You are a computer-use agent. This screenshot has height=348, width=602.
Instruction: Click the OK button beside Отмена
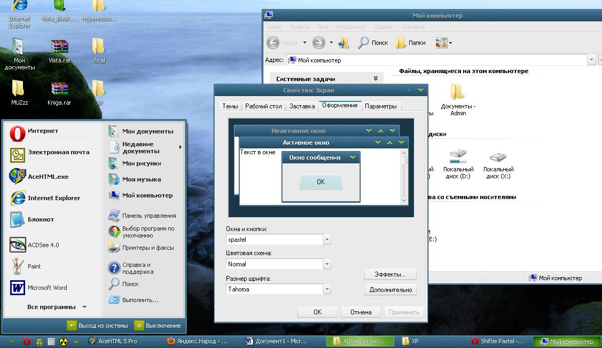point(317,312)
